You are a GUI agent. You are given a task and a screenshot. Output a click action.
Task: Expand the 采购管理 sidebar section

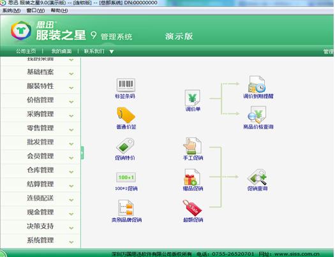coord(40,114)
